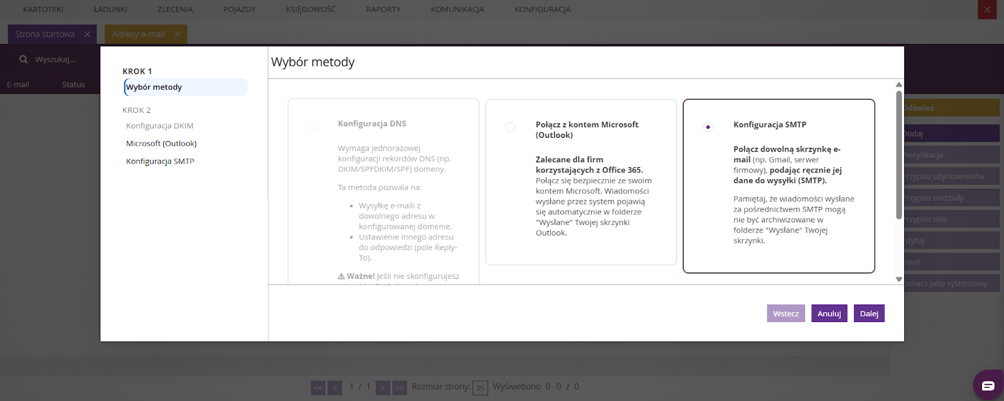The image size is (1004, 401).
Task: Click the Przypisz oddziały button
Action: (951, 197)
